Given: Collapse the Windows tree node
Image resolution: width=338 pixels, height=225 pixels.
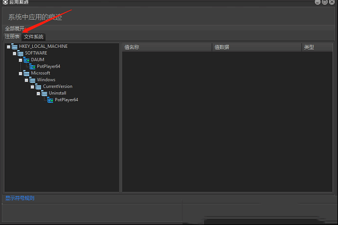Looking at the screenshot, I should pos(26,80).
